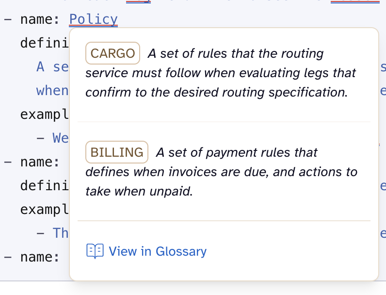Click the CARGO definition about routing rules
The height and width of the screenshot is (295, 386).
click(221, 73)
